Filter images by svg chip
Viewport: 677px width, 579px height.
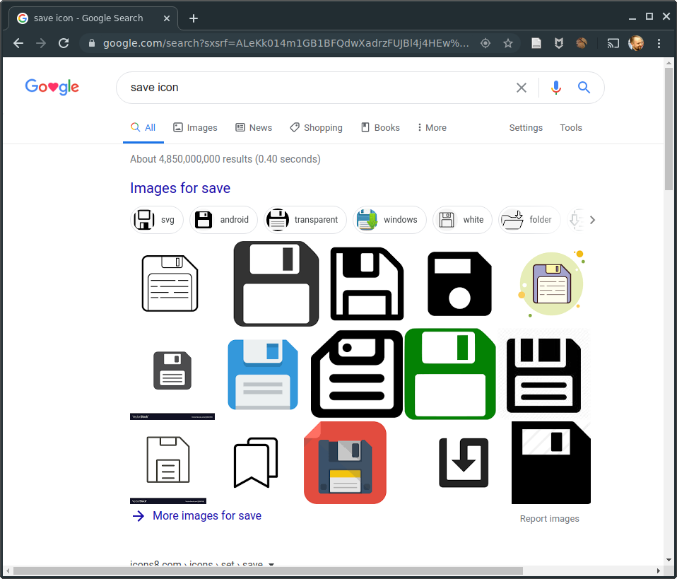tap(157, 220)
